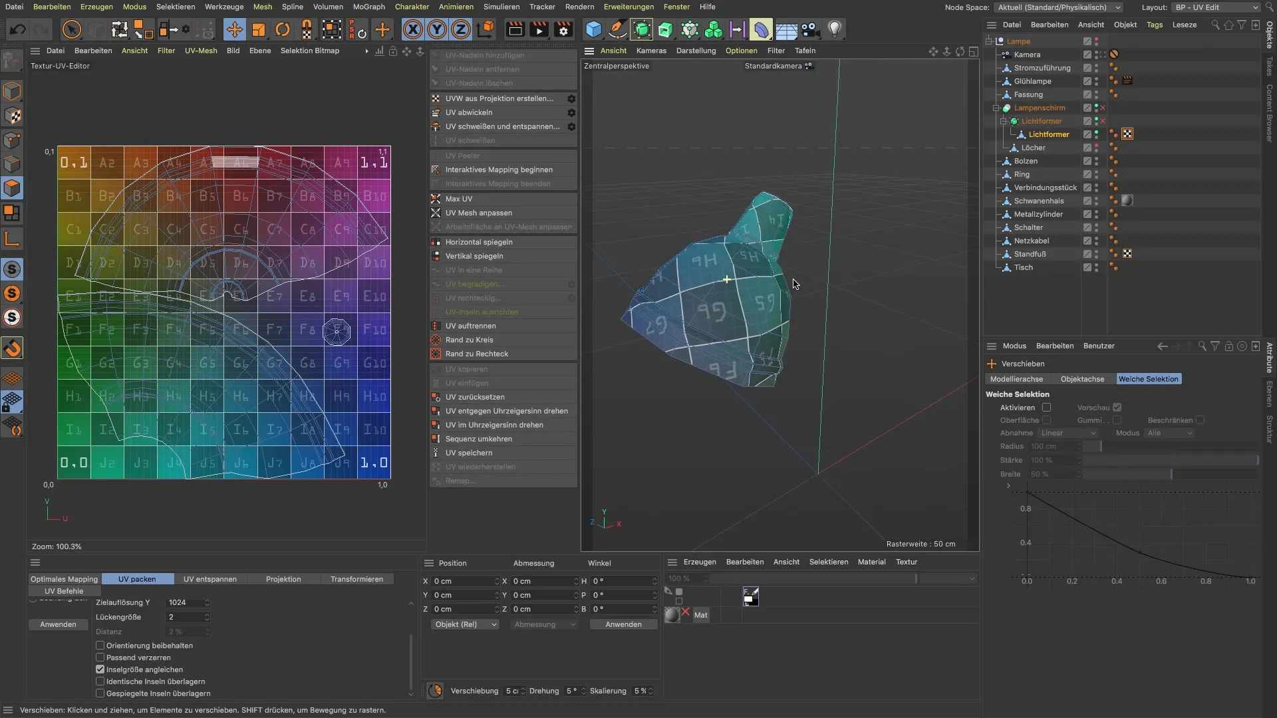Click the Spline Pen tool icon
Screen dimensions: 1277x718
[x=617, y=29]
